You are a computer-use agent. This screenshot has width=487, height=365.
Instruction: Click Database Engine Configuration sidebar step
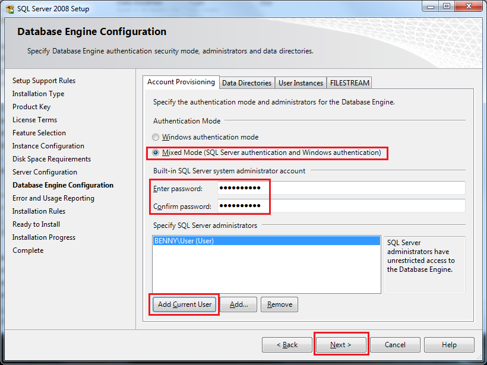[x=63, y=185]
